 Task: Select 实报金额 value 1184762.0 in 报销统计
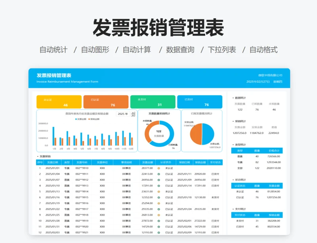[257, 133]
